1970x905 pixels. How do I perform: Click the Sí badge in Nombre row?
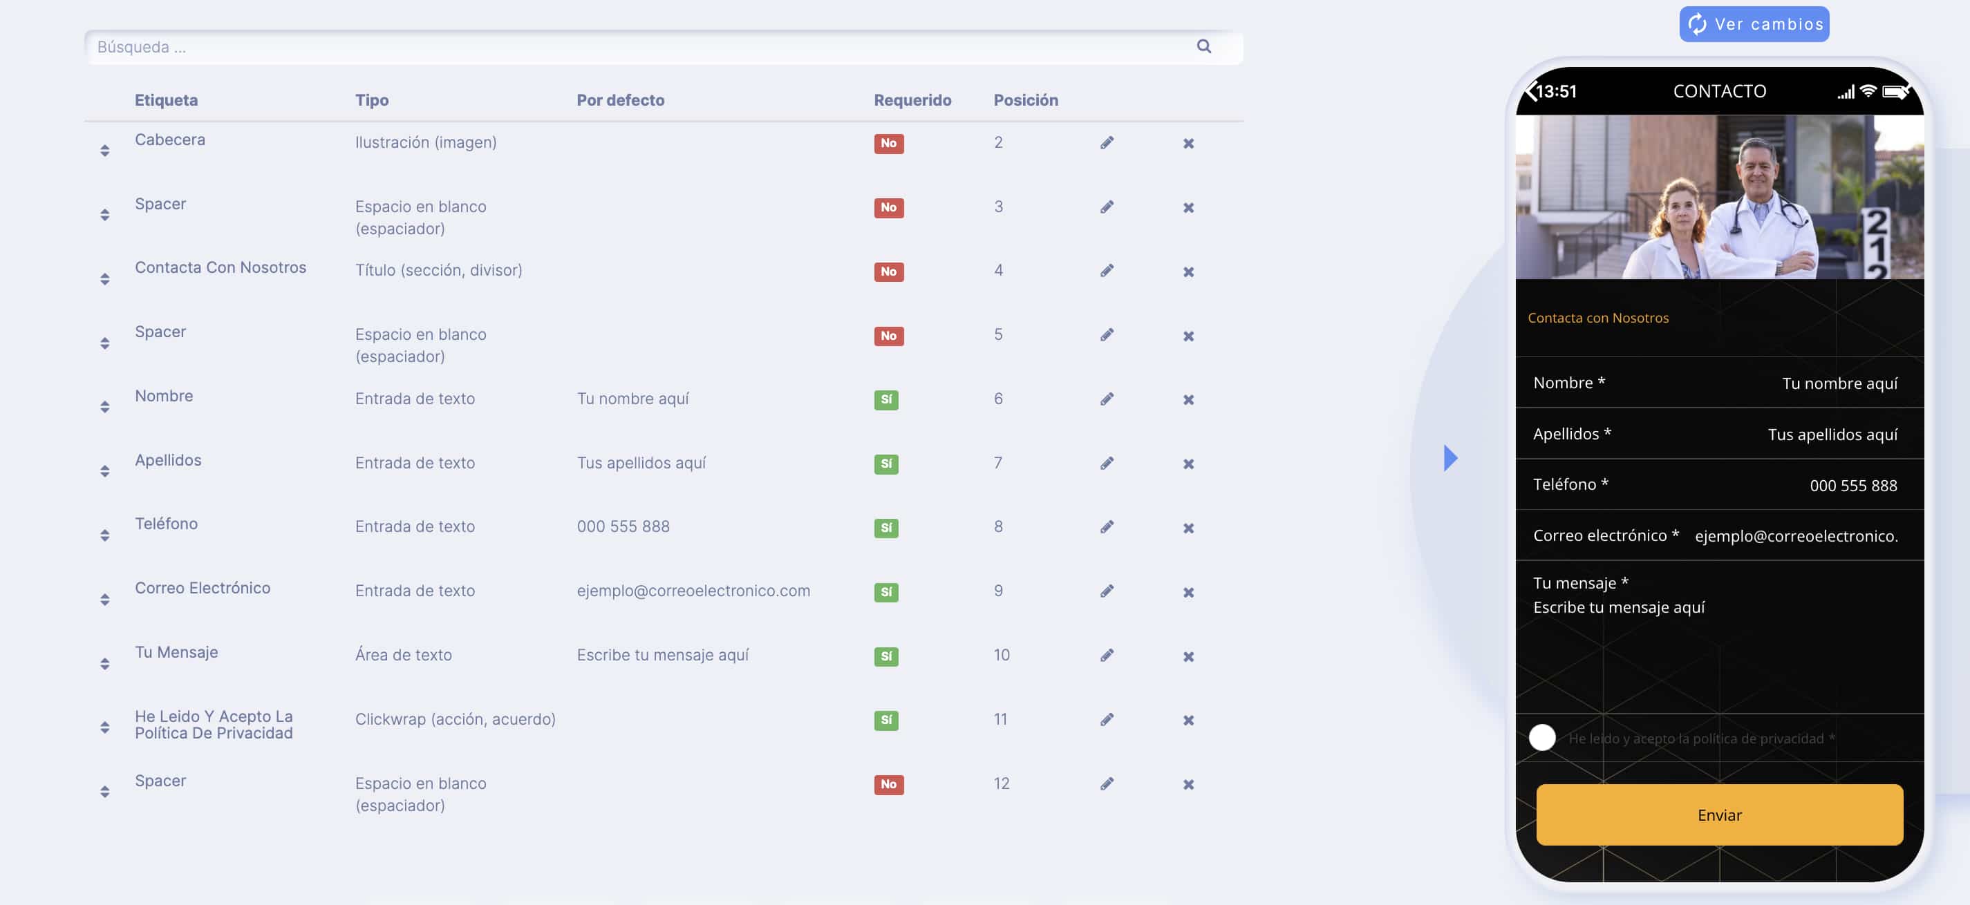[x=885, y=399]
